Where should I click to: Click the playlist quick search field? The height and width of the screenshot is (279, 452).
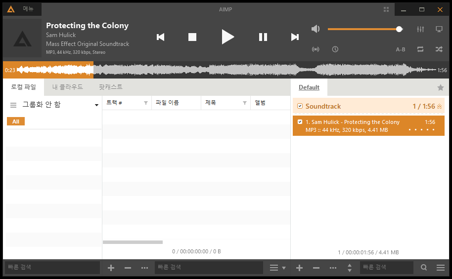pos(387,268)
